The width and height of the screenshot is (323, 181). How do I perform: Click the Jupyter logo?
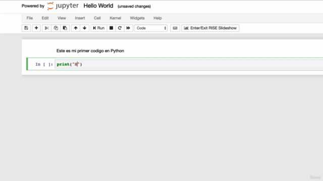63,6
